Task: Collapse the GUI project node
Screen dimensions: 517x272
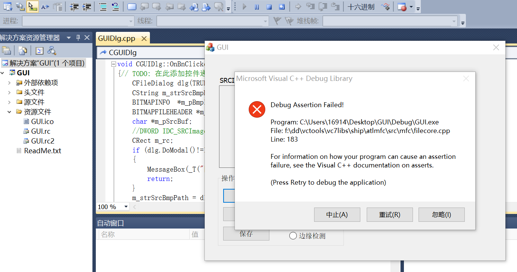Action: [x=3, y=73]
